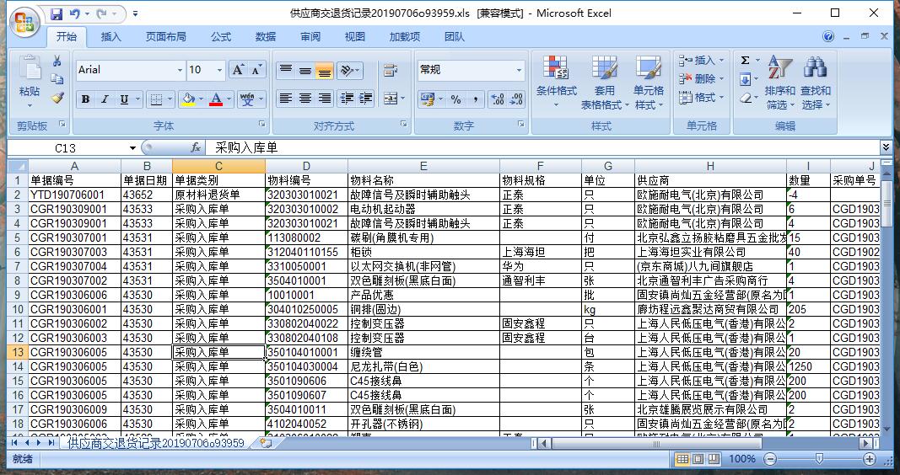Toggle Bold formatting
Screen dimensions: 900x475
coord(85,99)
